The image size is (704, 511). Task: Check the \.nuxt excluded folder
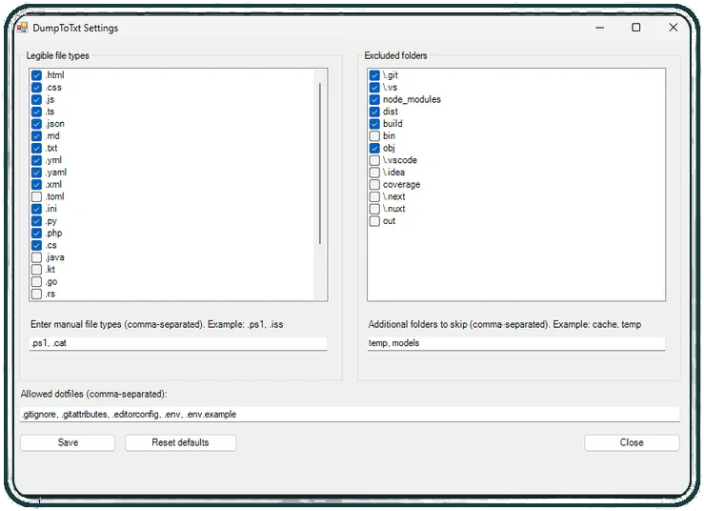tap(374, 209)
